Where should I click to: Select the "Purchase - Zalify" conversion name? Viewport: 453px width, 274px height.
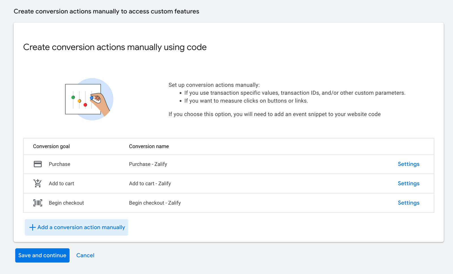(148, 164)
